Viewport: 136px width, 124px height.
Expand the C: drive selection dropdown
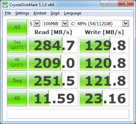126,23
